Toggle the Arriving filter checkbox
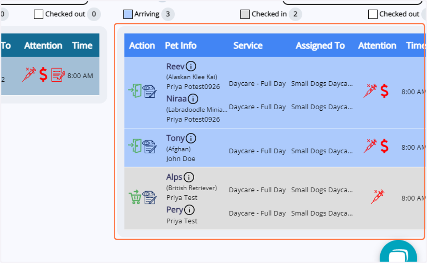Image resolution: width=427 pixels, height=263 pixels. 128,14
